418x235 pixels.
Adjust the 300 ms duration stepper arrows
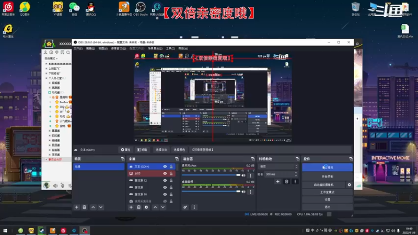(296, 174)
